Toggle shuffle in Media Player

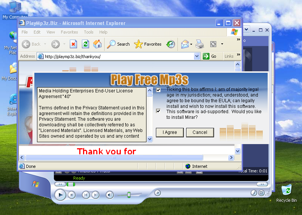pyautogui.click(x=157, y=193)
